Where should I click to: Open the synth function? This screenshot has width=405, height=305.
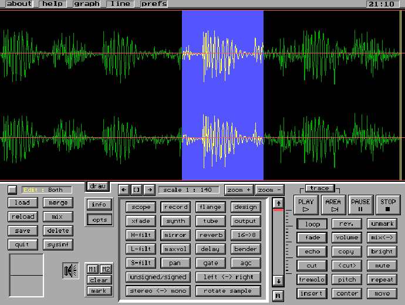[176, 221]
